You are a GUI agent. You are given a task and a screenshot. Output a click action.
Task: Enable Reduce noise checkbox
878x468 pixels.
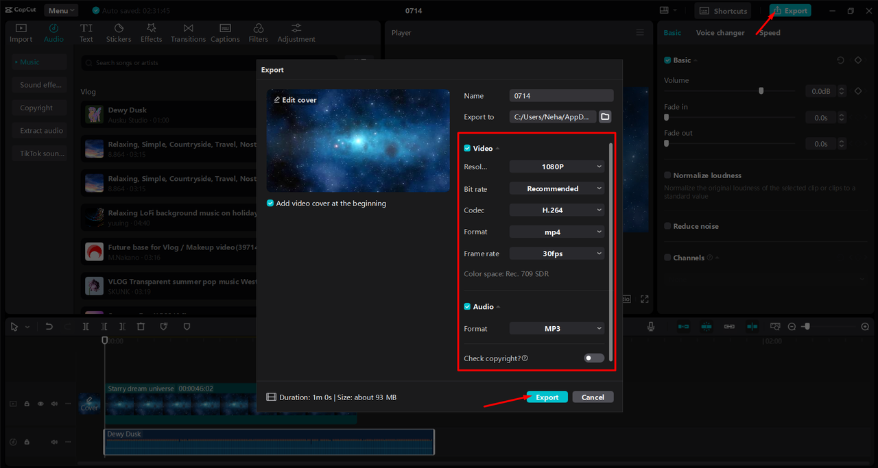(x=667, y=226)
